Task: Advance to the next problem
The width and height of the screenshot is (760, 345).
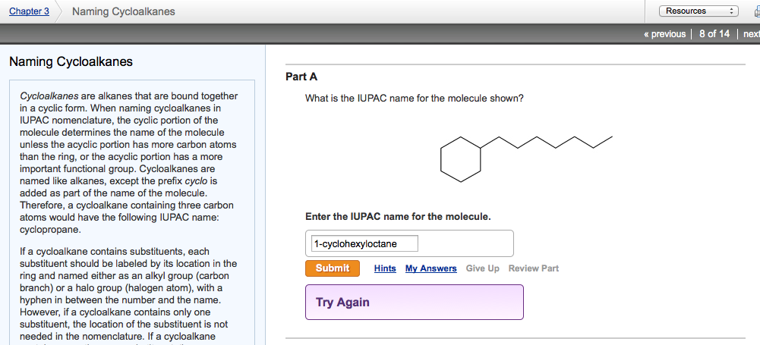Action: point(751,34)
